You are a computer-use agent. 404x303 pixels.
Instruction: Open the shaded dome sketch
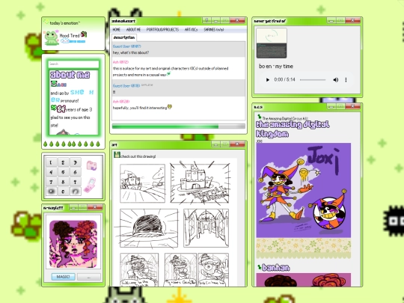[x=149, y=228]
